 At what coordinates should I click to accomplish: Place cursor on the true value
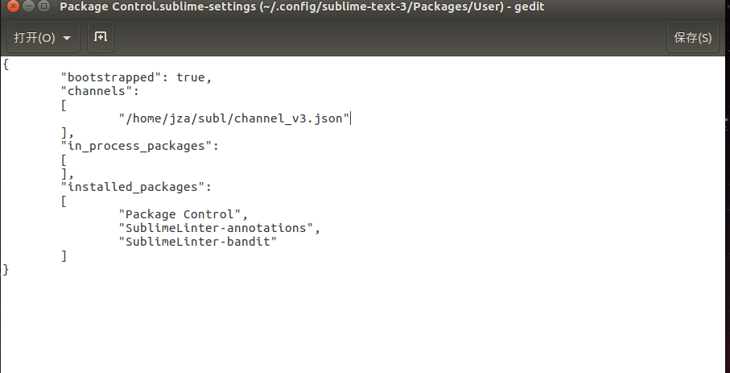pyautogui.click(x=191, y=77)
